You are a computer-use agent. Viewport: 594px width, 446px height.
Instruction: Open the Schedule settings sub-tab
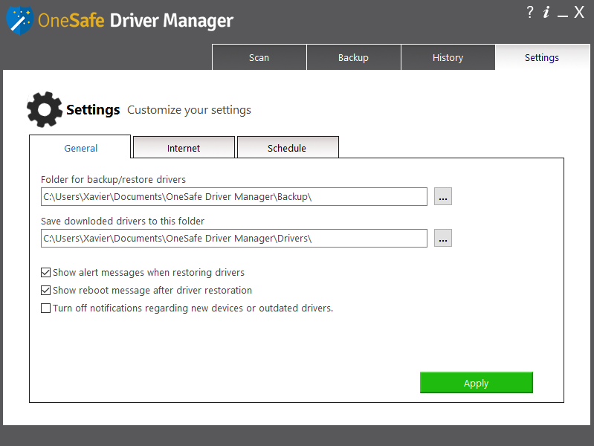(x=287, y=148)
